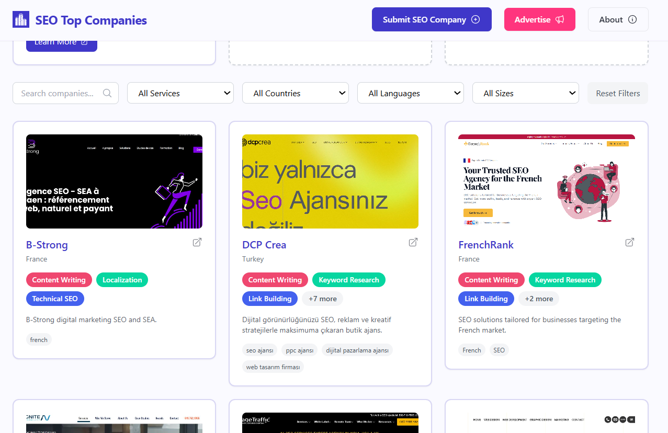This screenshot has height=433, width=668.
Task: Select B-Strong's Localization tag
Action: tap(122, 280)
